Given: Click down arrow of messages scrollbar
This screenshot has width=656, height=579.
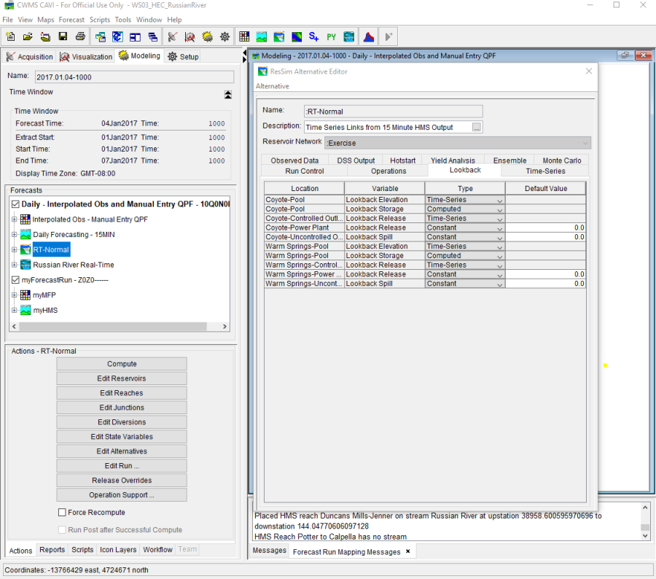Looking at the screenshot, I should [x=645, y=535].
